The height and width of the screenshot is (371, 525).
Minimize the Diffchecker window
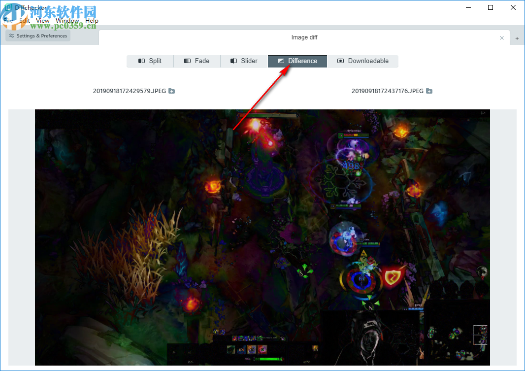(x=468, y=8)
